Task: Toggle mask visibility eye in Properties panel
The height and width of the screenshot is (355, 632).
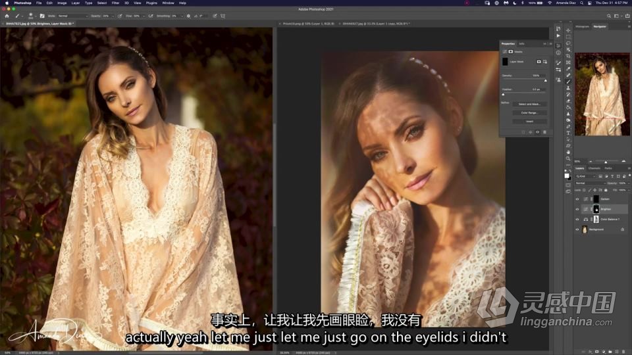Action: (537, 132)
